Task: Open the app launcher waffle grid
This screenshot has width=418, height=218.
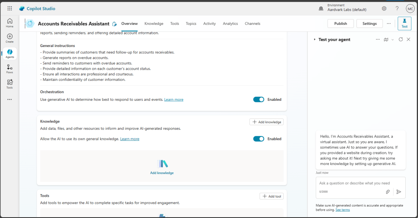Action: 10,9
